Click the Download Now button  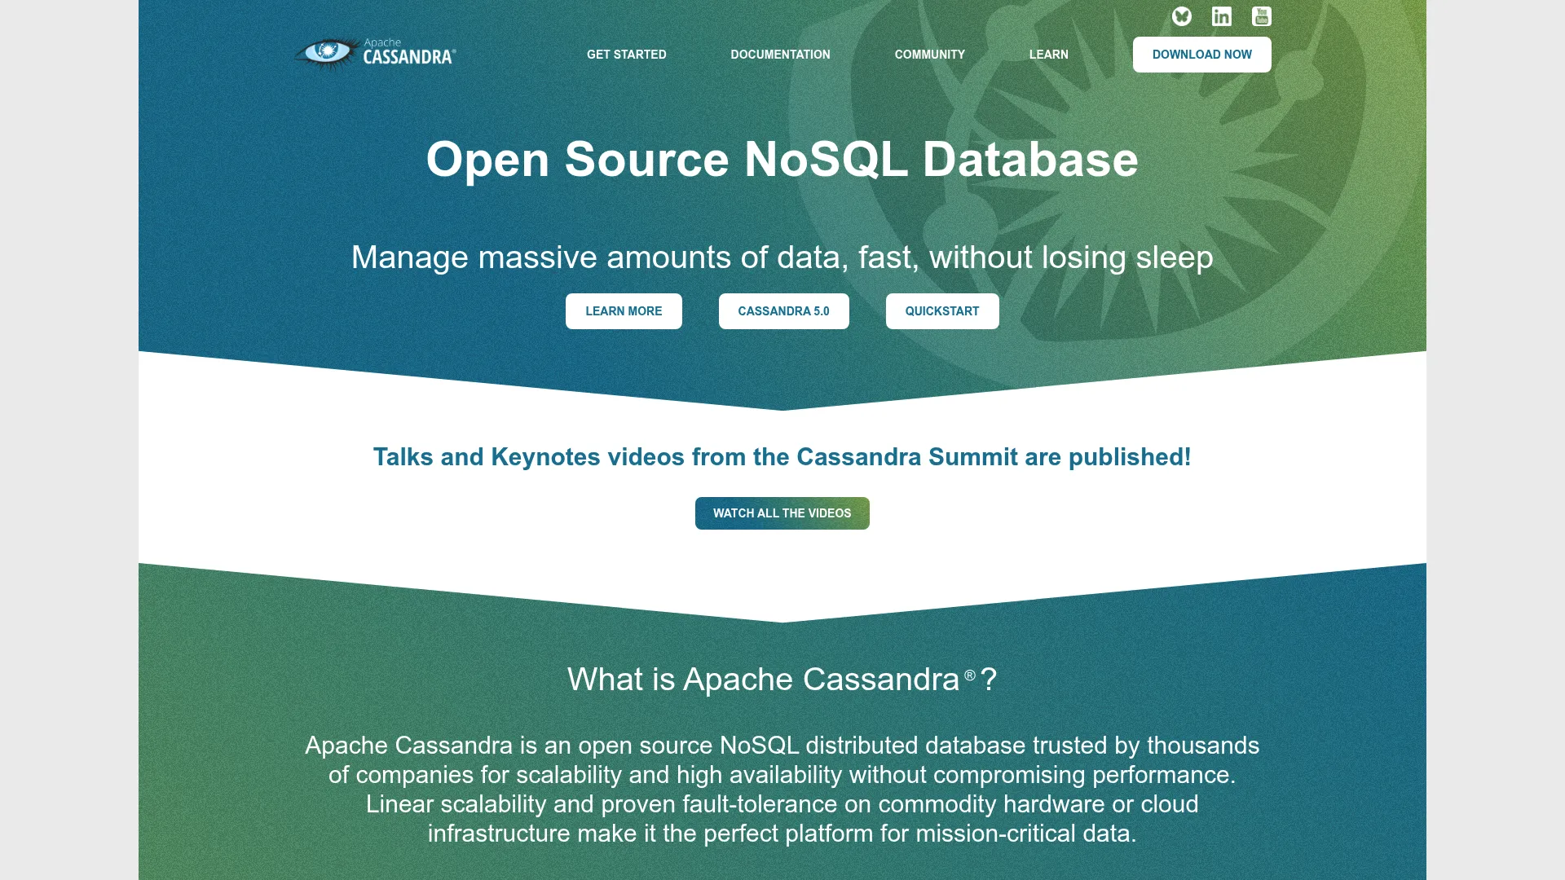[x=1201, y=55]
